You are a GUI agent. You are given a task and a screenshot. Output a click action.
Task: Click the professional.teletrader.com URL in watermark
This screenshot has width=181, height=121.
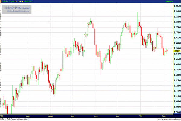18,11
